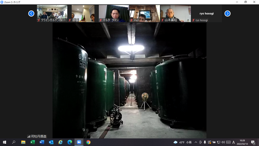Open File Explorer from the taskbar
This screenshot has height=146, width=259.
coord(23,142)
